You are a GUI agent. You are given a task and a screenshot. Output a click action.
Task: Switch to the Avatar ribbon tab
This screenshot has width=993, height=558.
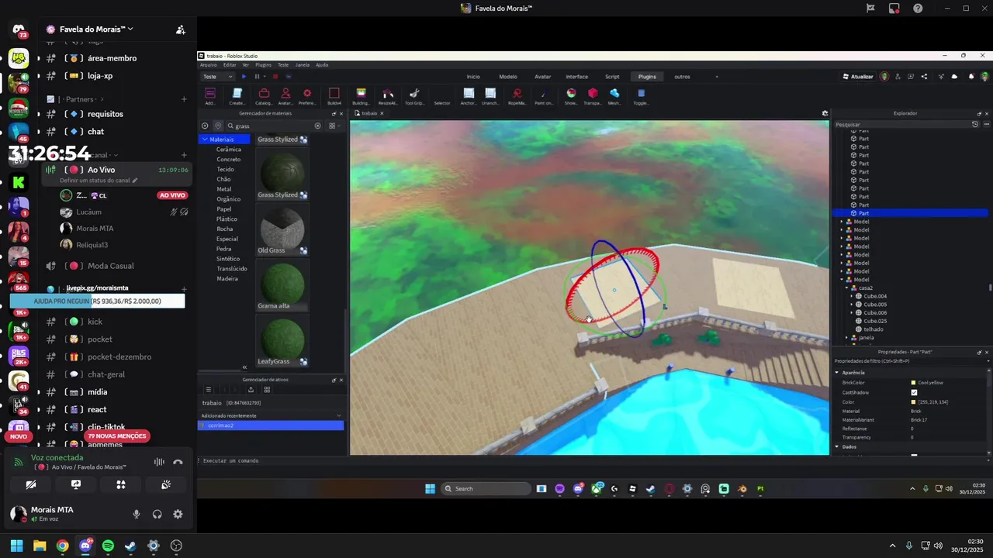pos(543,77)
